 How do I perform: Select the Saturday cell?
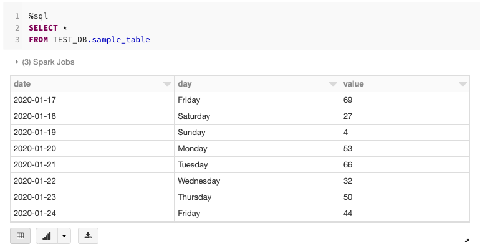194,116
